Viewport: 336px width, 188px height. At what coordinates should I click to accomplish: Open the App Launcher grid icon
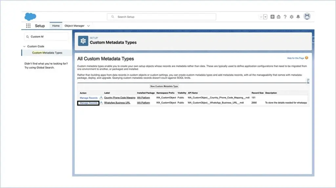point(28,26)
